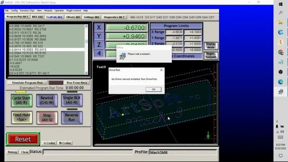This screenshot has width=288, height=162.
Task: Click the Stop (Alt-S) button
Action: (x=47, y=117)
